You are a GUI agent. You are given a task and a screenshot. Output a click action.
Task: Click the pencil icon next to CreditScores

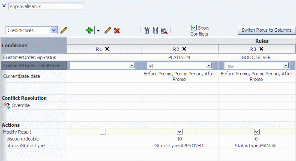pyautogui.click(x=64, y=30)
